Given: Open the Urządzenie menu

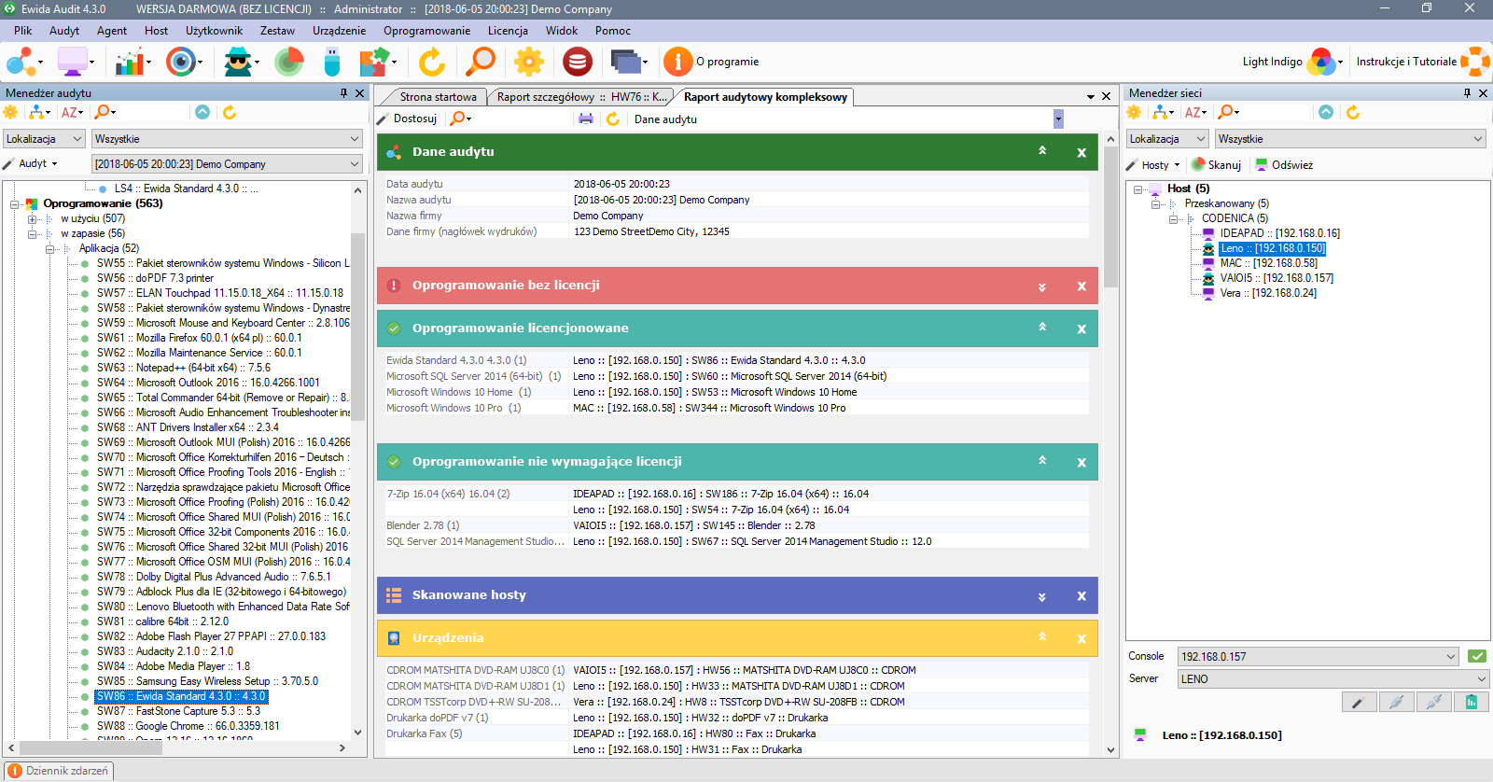Looking at the screenshot, I should point(339,31).
